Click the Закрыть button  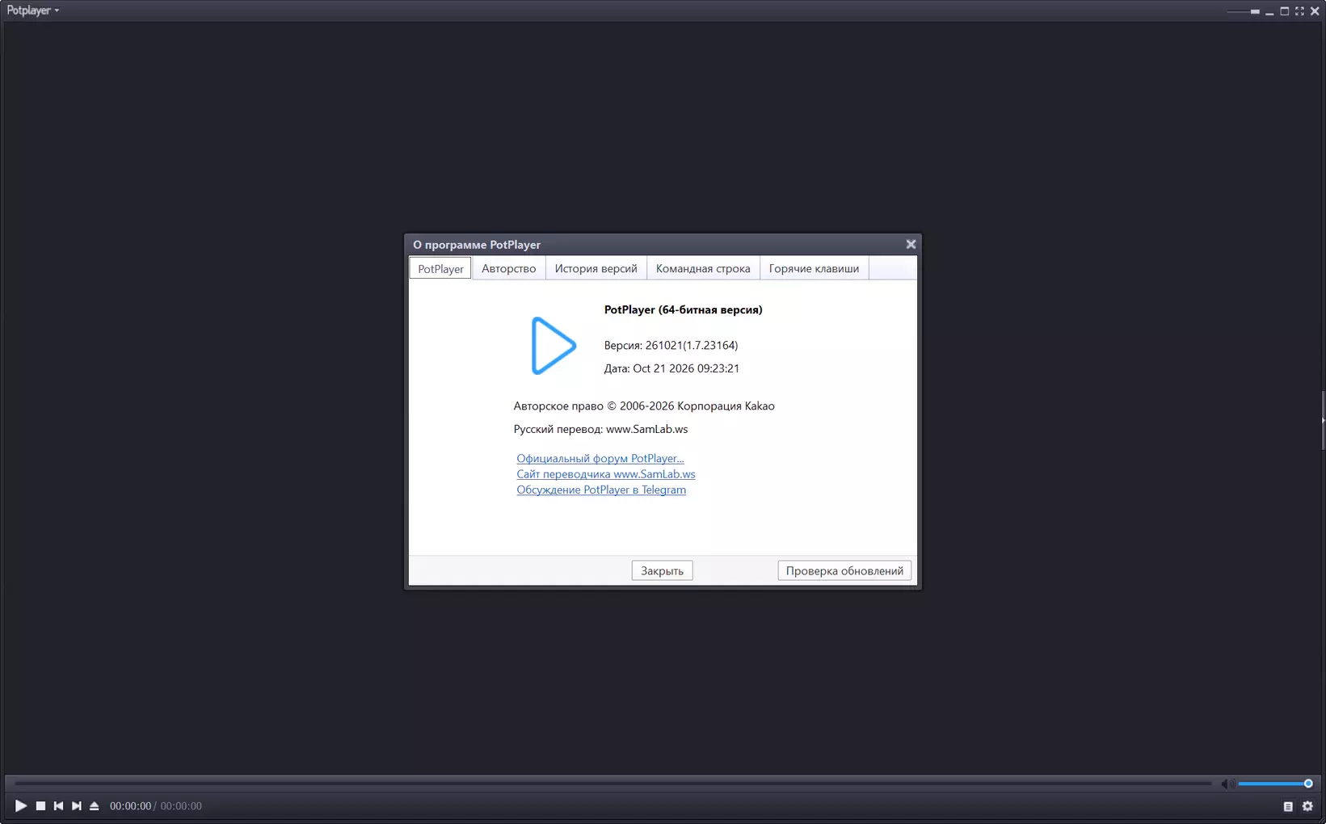pyautogui.click(x=662, y=570)
